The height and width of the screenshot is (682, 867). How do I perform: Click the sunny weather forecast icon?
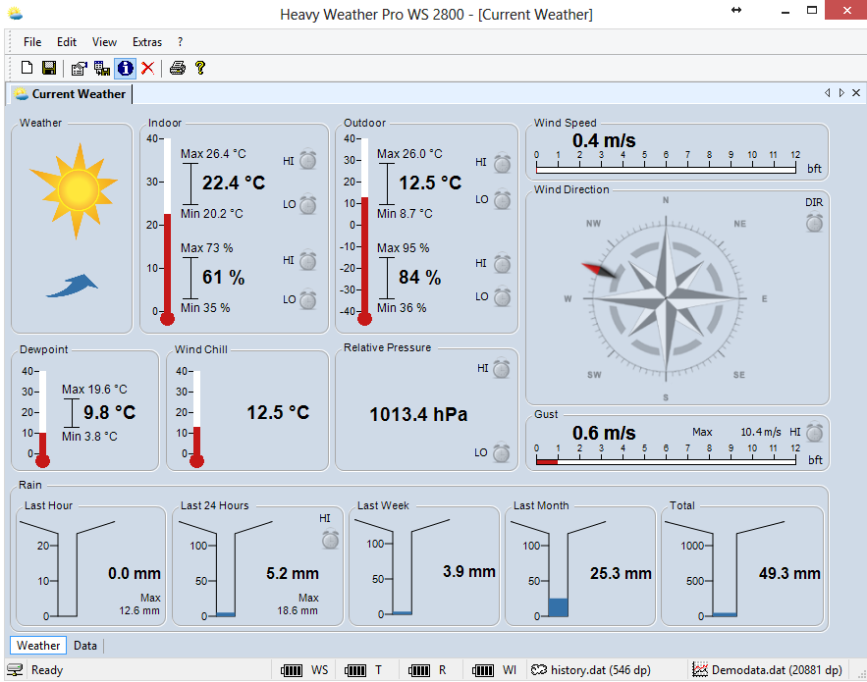[x=76, y=190]
